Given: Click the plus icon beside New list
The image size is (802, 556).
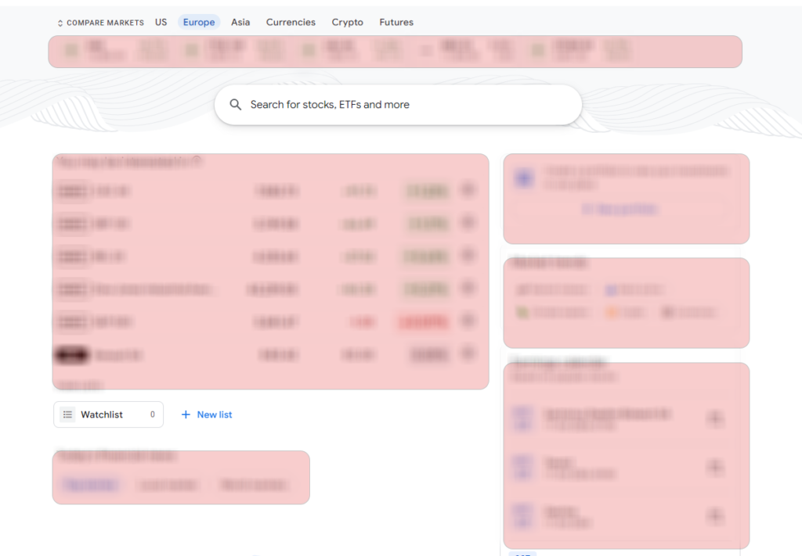Looking at the screenshot, I should click(186, 414).
